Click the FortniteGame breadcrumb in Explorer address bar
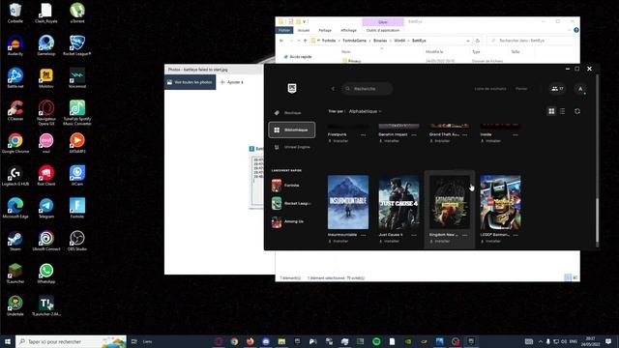This screenshot has width=619, height=348. point(355,41)
